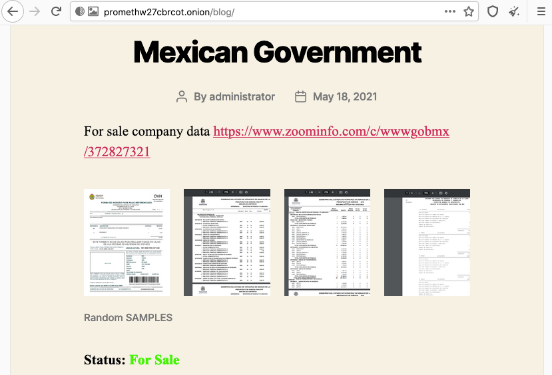This screenshot has height=375, width=552.
Task: Click the author person icon
Action: pos(182,96)
